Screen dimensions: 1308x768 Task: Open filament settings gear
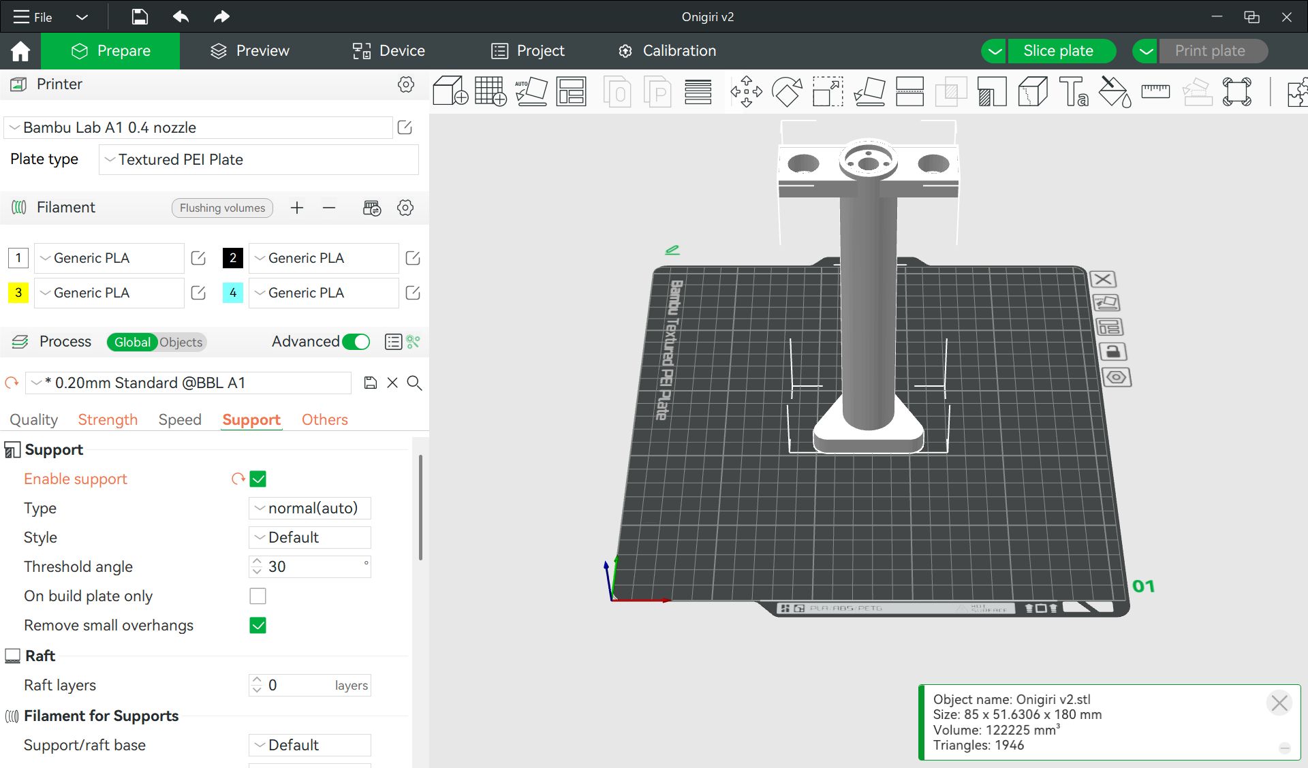(405, 208)
